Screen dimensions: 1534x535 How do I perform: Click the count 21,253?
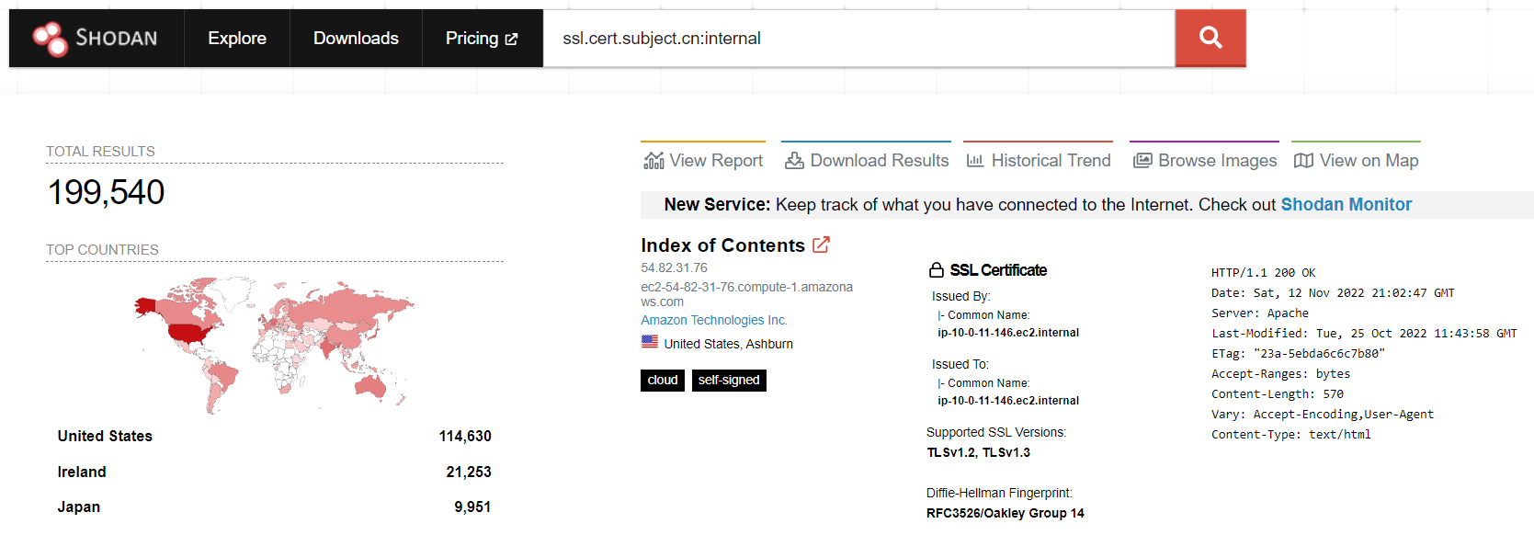[x=469, y=472]
